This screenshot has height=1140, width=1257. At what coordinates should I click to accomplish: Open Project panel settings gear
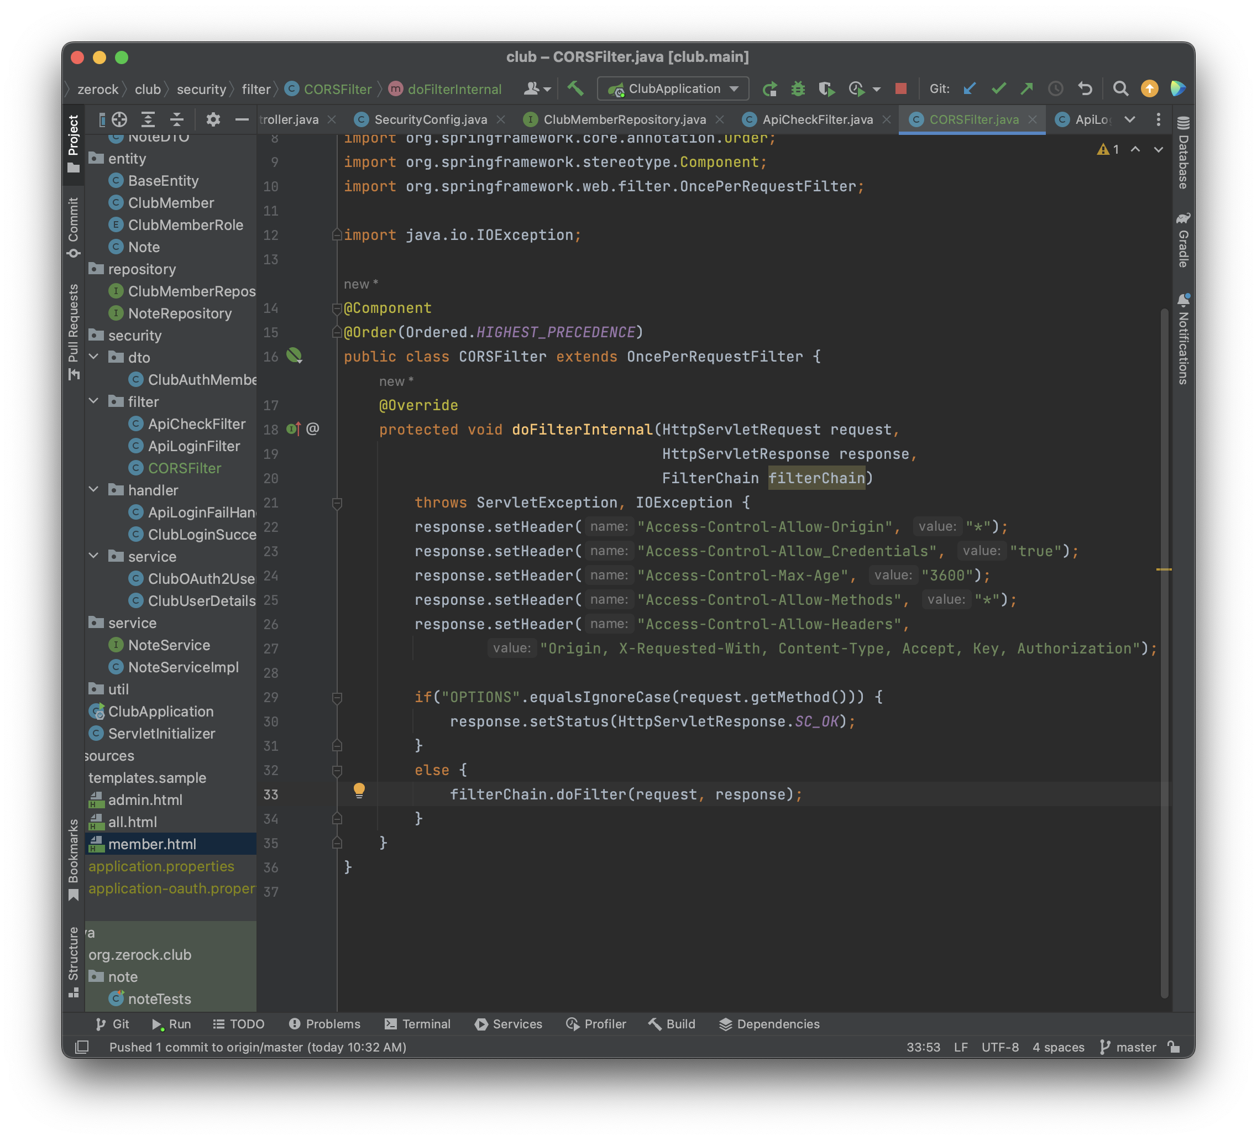point(213,119)
